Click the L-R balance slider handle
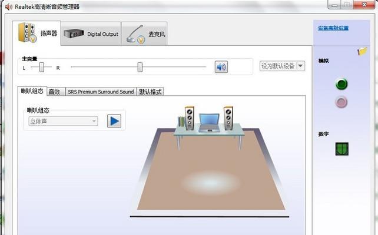The image size is (378, 235). pos(42,67)
